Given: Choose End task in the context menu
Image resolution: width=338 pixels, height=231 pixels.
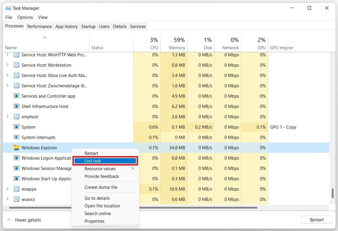Looking at the screenshot, I should coord(105,161).
